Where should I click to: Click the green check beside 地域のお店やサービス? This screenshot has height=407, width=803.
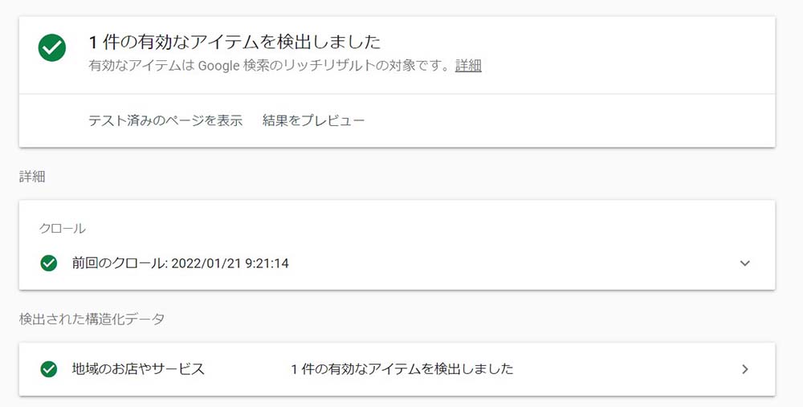pos(48,369)
